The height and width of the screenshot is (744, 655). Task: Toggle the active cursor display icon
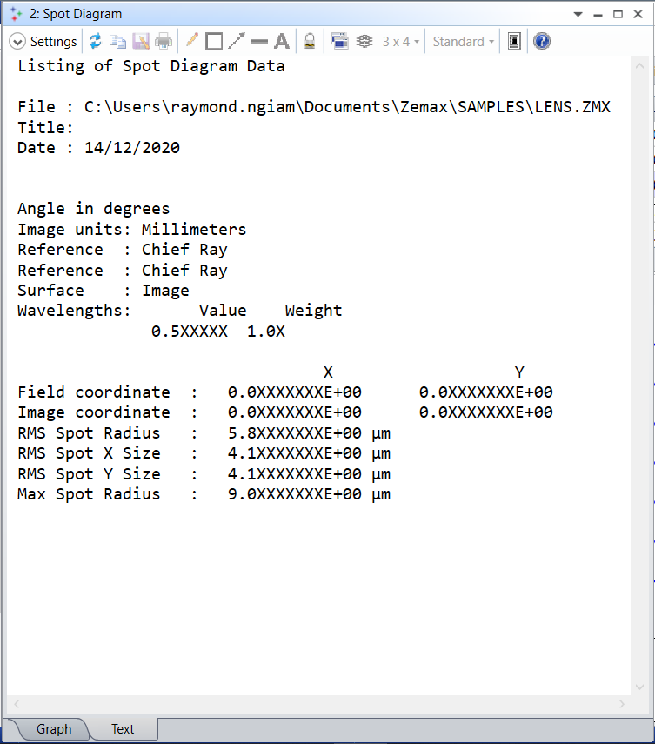pyautogui.click(x=514, y=42)
